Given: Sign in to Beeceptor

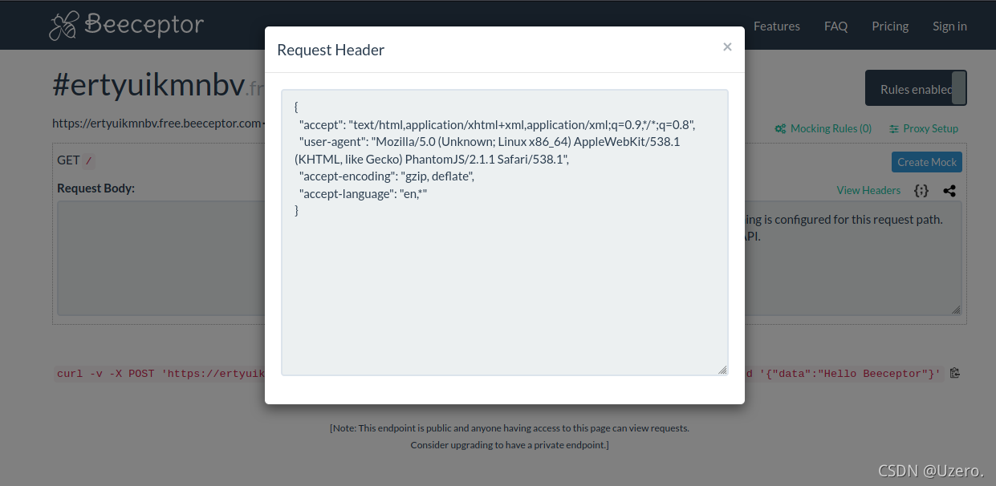Looking at the screenshot, I should [949, 26].
